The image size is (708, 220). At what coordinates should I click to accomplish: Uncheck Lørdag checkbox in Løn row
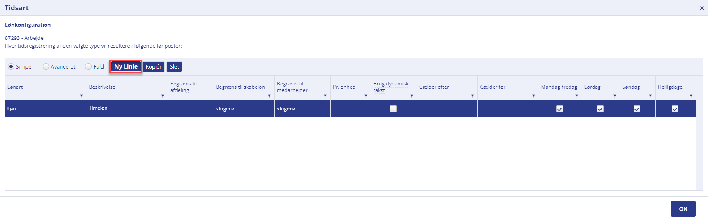tap(600, 109)
